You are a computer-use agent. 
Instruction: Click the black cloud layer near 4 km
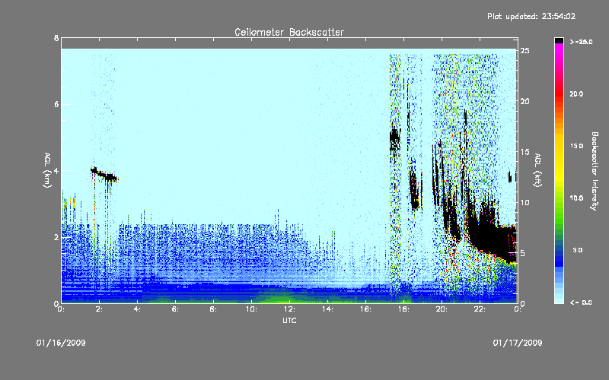(x=104, y=175)
